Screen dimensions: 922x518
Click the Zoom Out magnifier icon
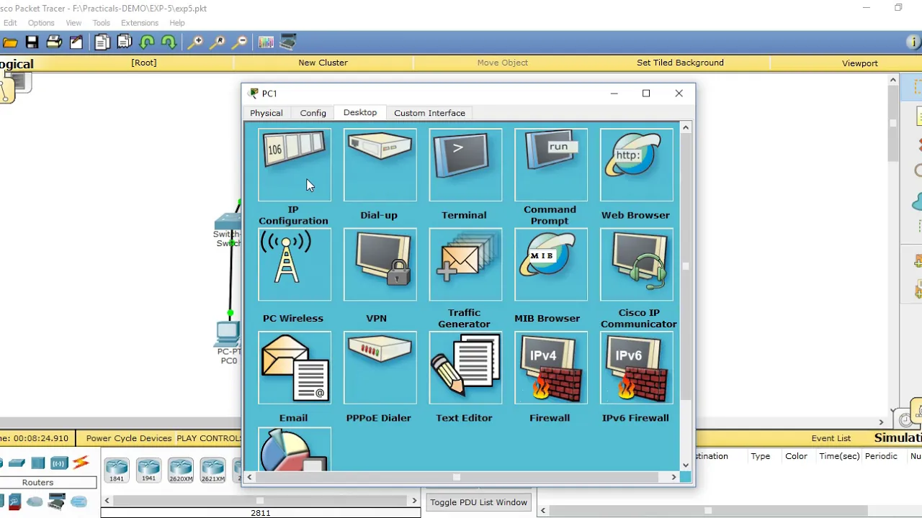240,42
